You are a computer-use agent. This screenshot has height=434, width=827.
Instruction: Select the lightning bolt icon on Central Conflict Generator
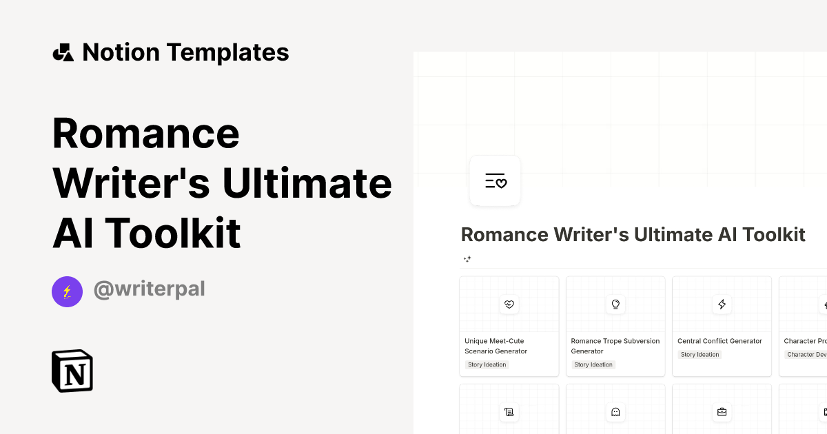pos(722,304)
